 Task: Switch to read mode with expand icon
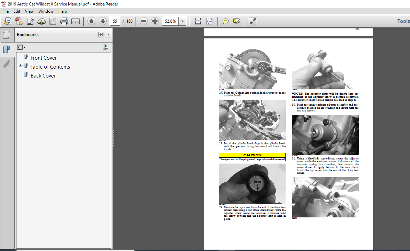pyautogui.click(x=253, y=21)
